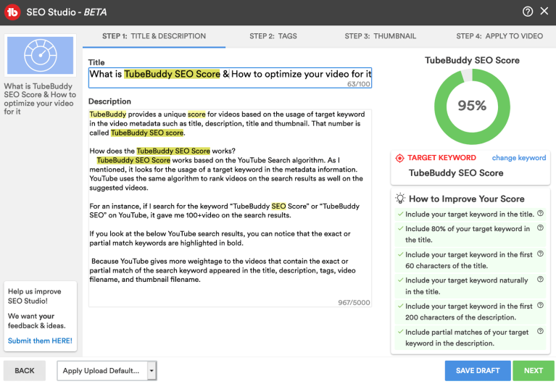Click the 95% SEO score ring
The height and width of the screenshot is (384, 556).
472,106
